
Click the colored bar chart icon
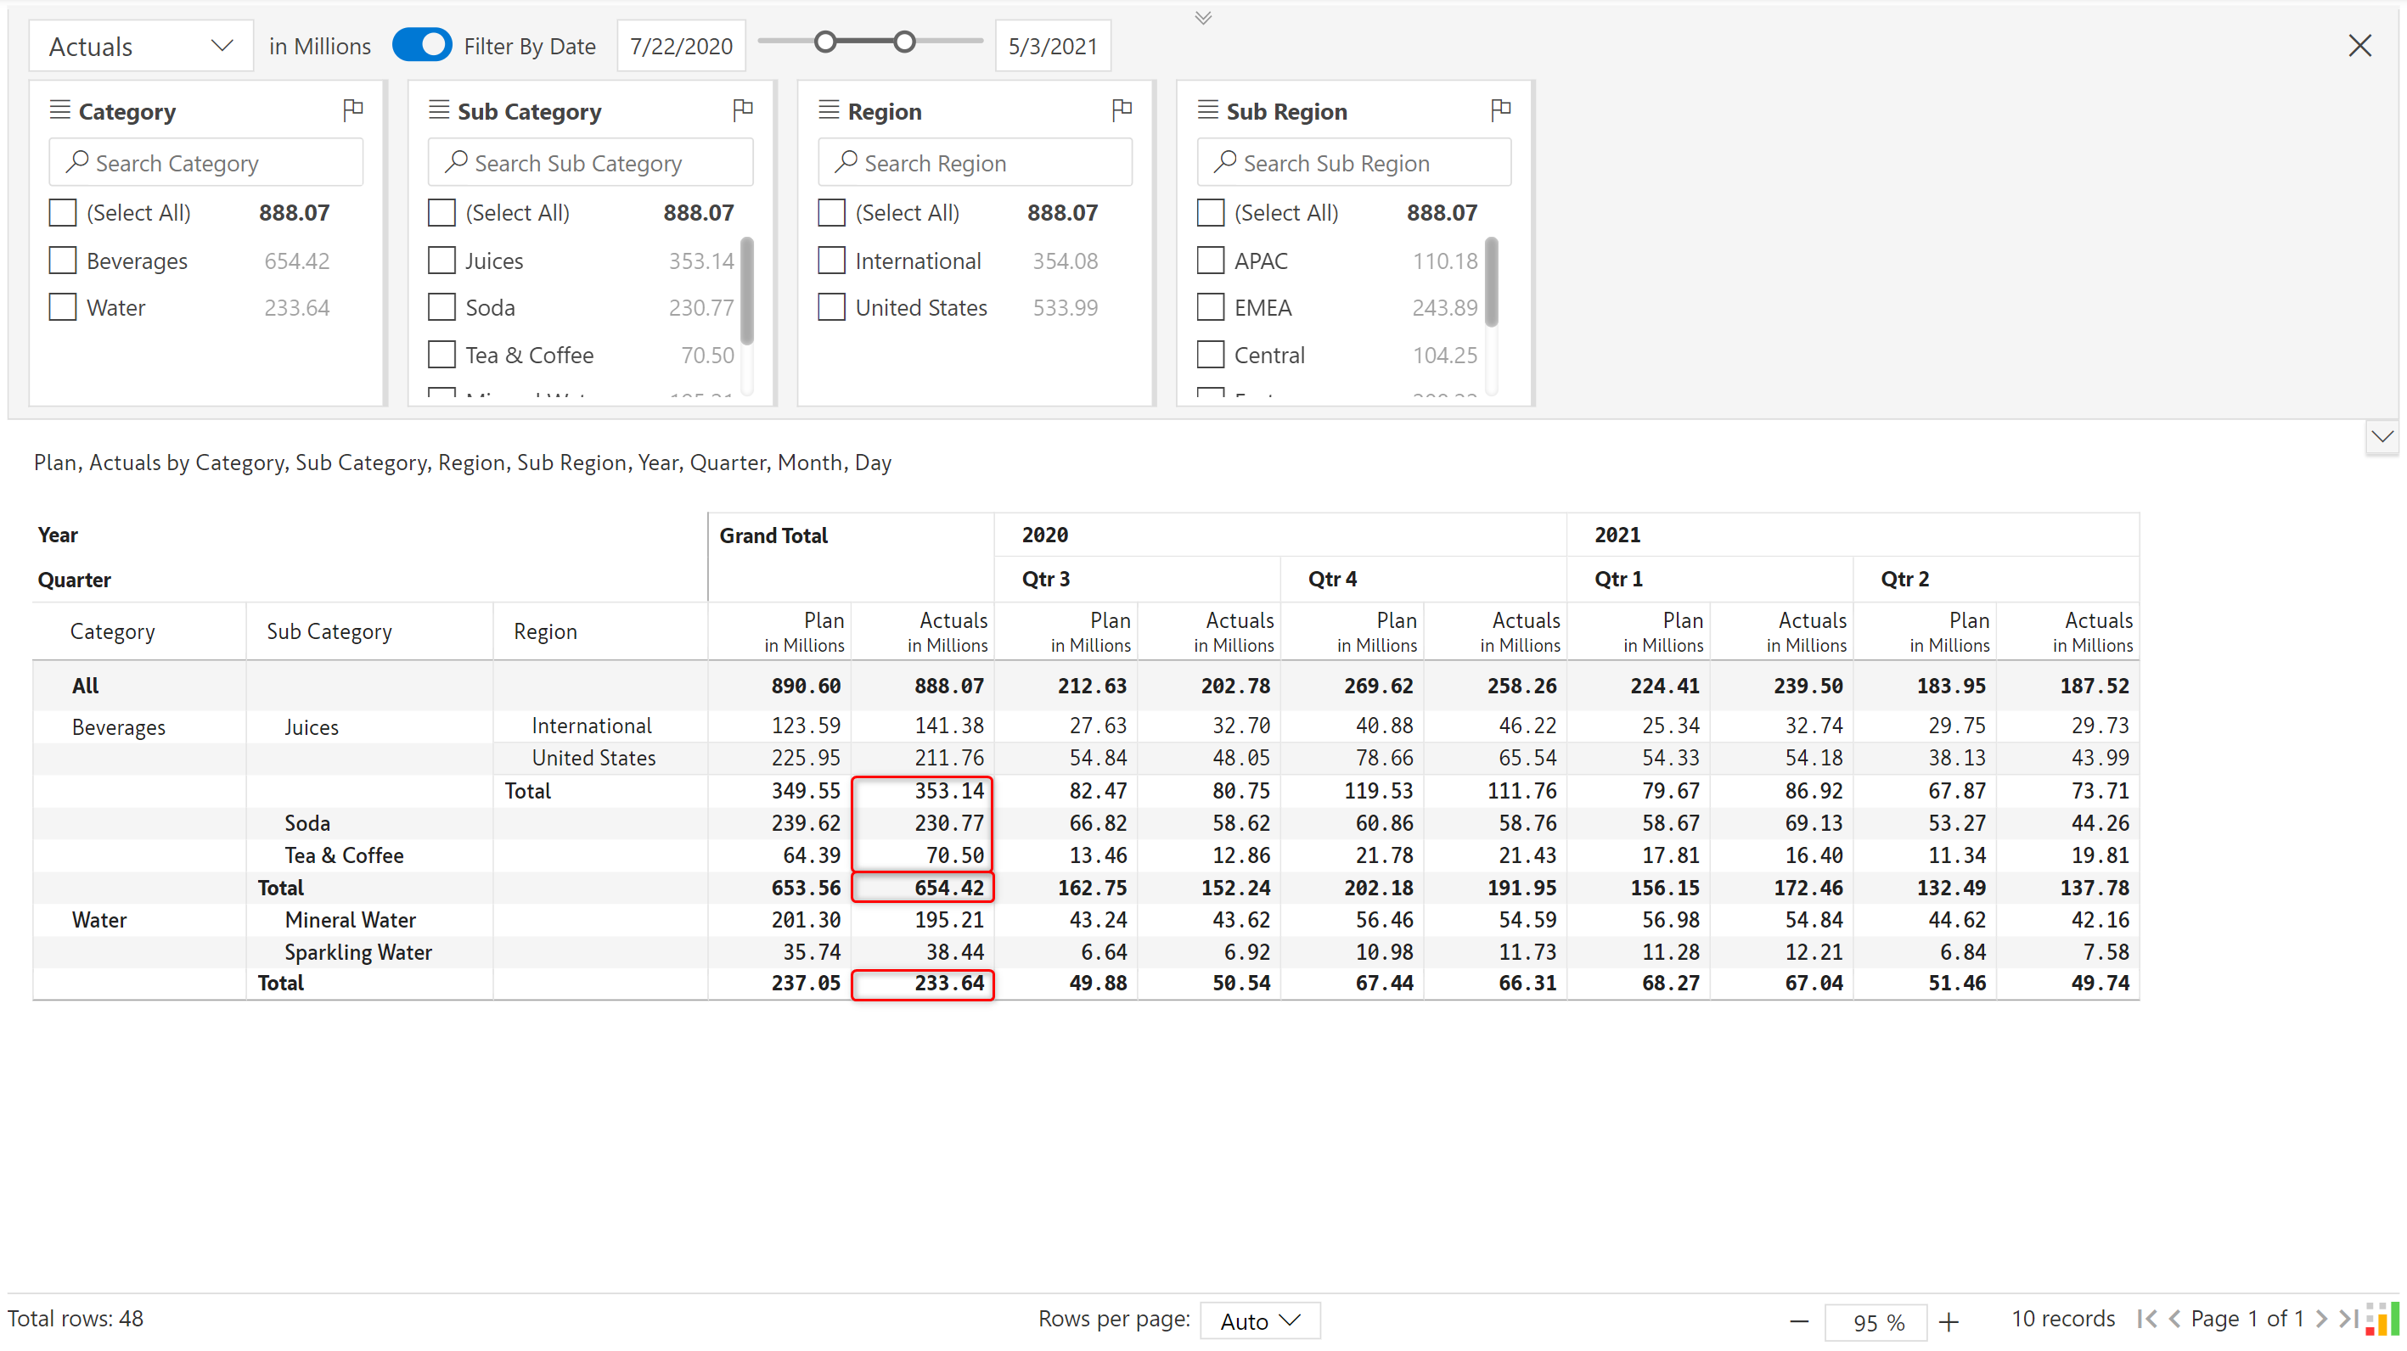2382,1318
